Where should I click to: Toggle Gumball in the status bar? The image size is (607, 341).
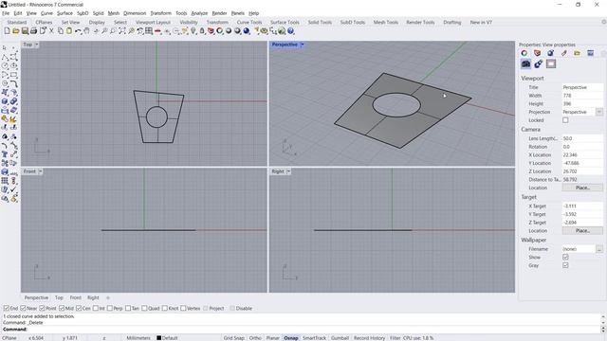[x=340, y=338]
